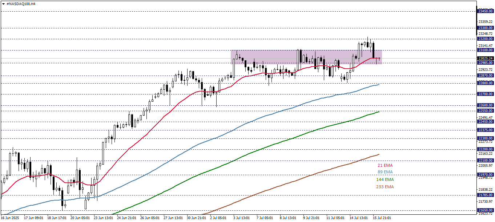The width and height of the screenshot is (495, 222).
Task: Select the 23100.00 horizontal level label
Action: tap(486, 50)
